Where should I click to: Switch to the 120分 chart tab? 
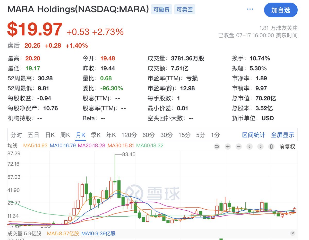pyautogui.click(x=129, y=135)
